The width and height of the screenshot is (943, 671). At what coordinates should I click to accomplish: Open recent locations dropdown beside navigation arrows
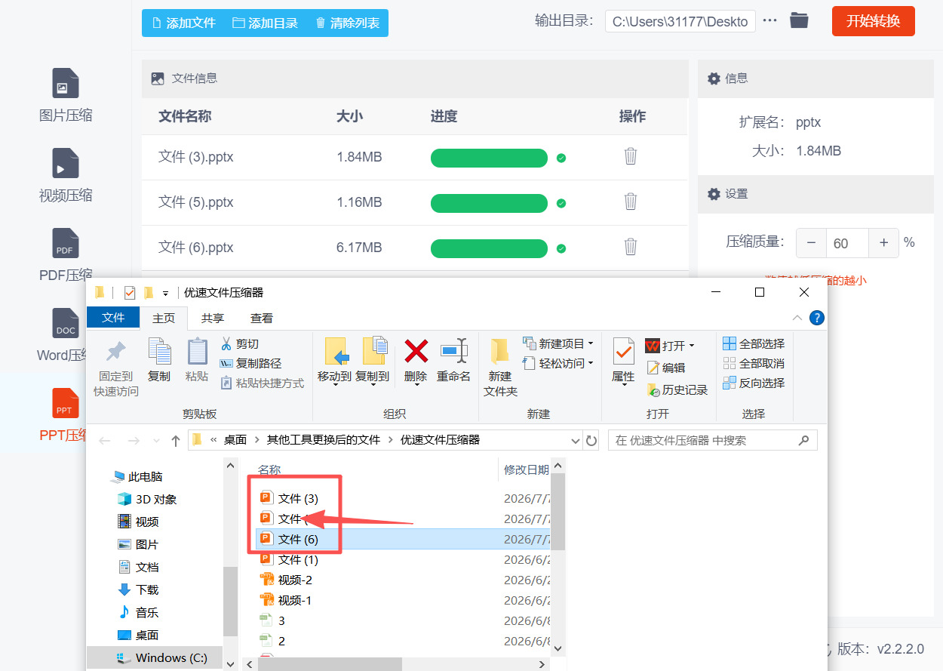point(156,441)
